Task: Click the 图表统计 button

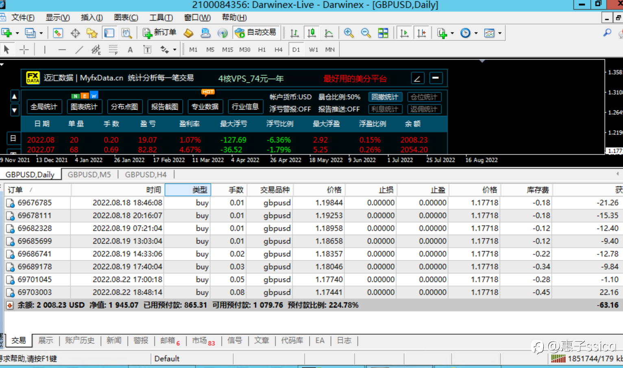Action: (x=84, y=107)
